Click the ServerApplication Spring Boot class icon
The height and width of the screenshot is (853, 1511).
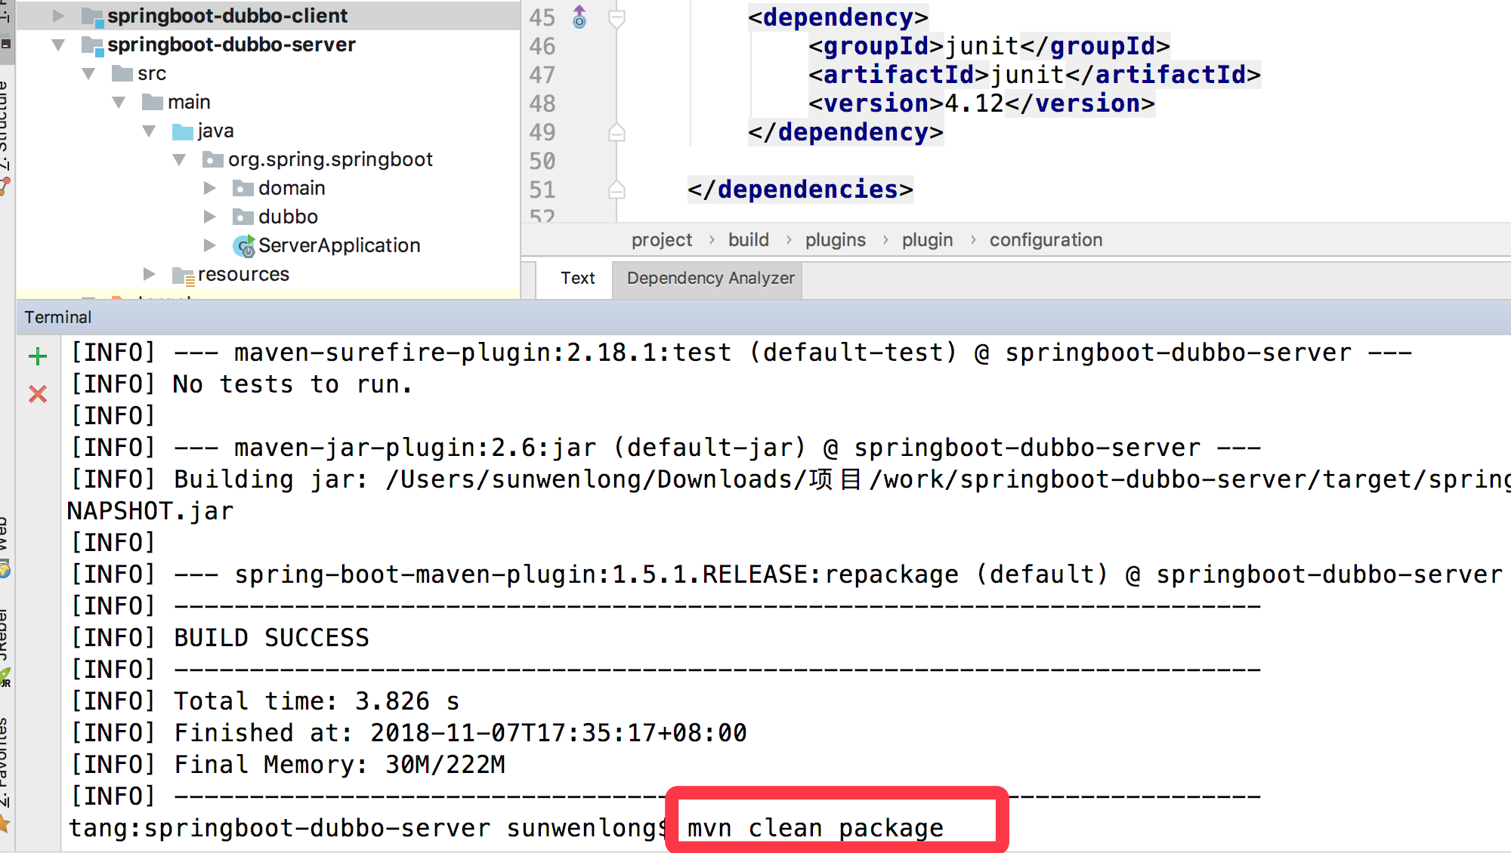(x=243, y=246)
